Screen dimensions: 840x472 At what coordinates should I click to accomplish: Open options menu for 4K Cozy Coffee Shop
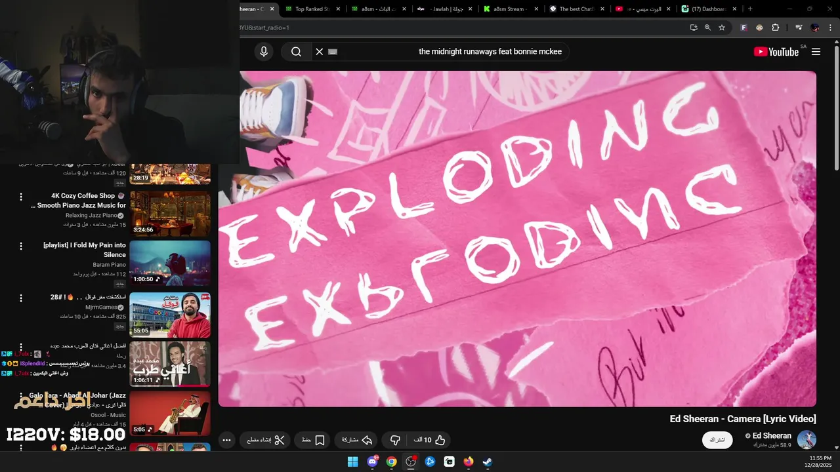pyautogui.click(x=21, y=197)
